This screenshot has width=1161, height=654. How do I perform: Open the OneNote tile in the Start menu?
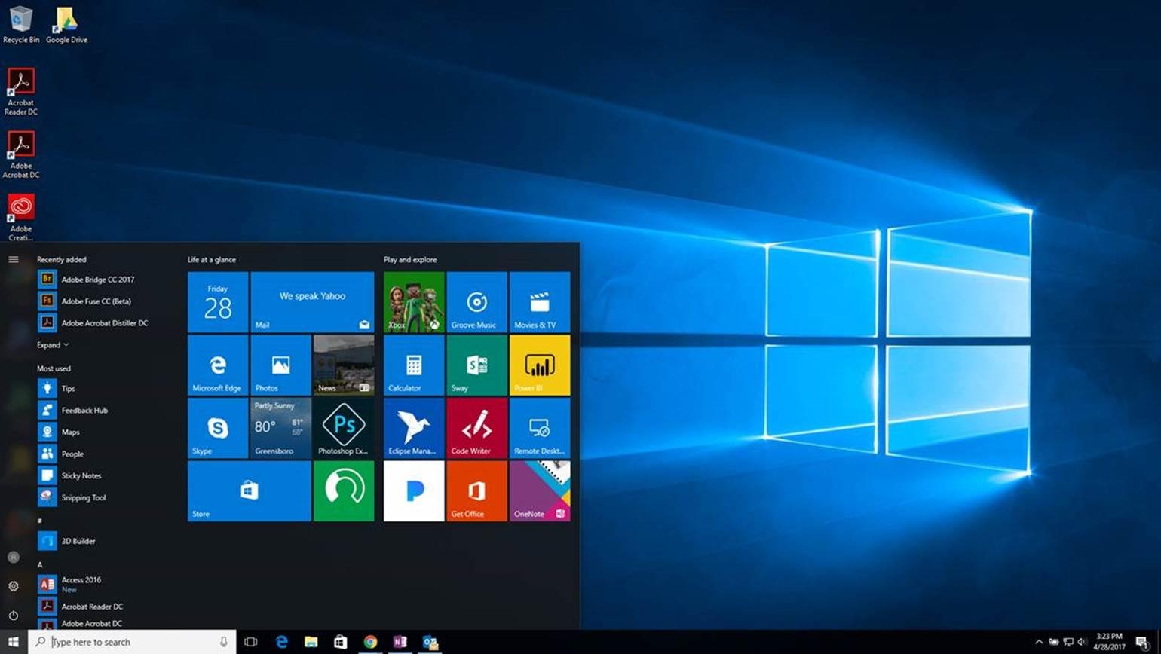[540, 491]
